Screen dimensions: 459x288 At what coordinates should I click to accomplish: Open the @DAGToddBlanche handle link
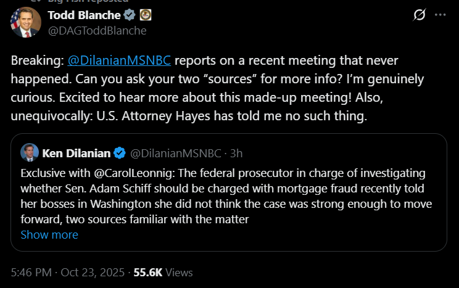point(97,30)
